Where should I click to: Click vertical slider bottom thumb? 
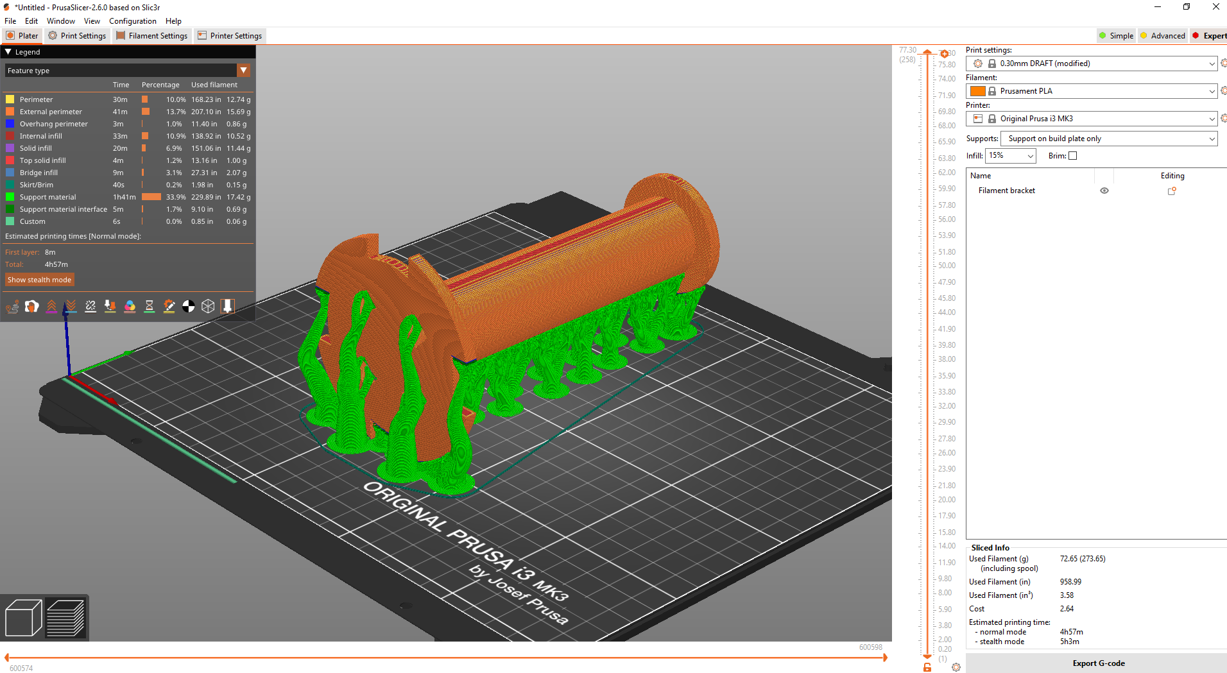(x=927, y=656)
